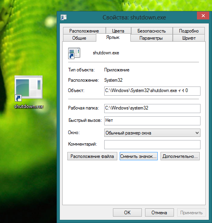
Task: Expand the Окно dropdown list
Action: point(152,133)
